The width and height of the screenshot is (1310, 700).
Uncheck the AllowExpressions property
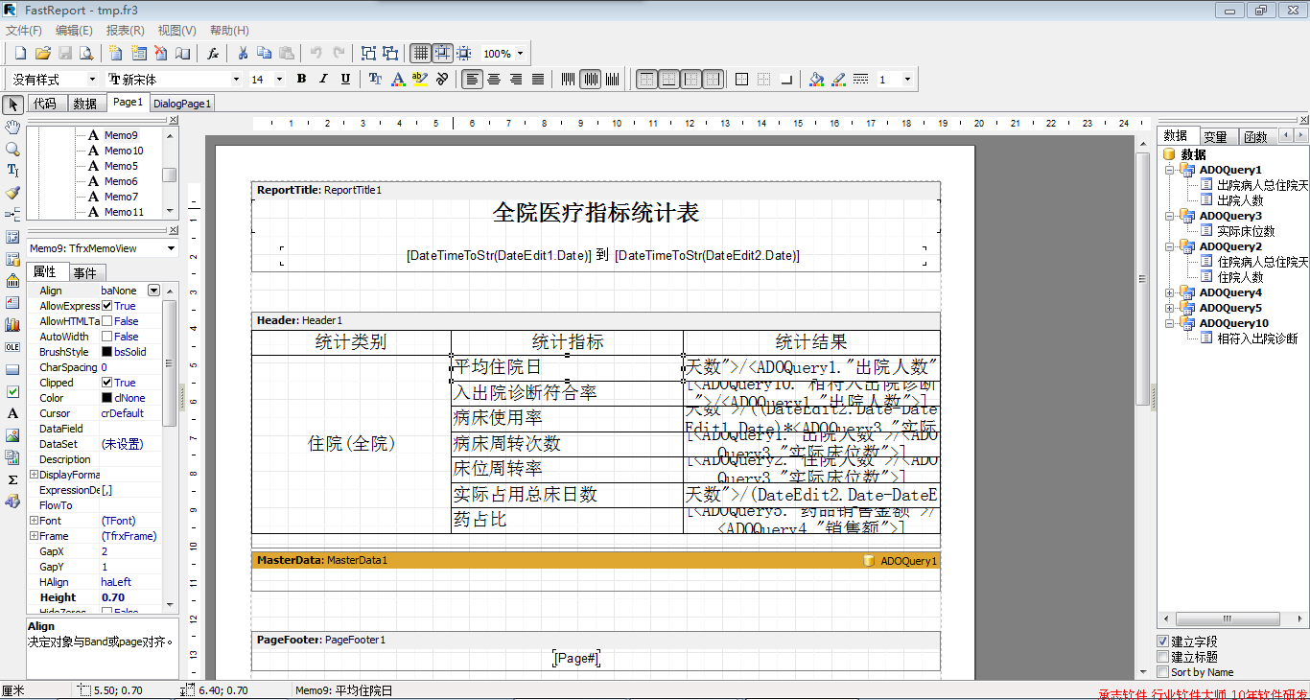click(x=108, y=305)
